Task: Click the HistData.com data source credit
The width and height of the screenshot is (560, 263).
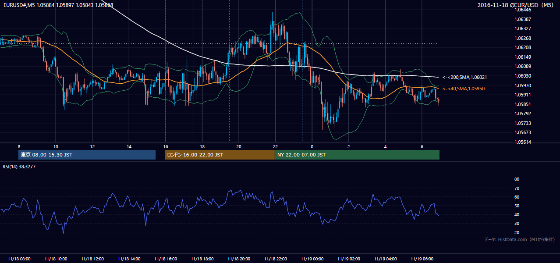Action: [520, 239]
